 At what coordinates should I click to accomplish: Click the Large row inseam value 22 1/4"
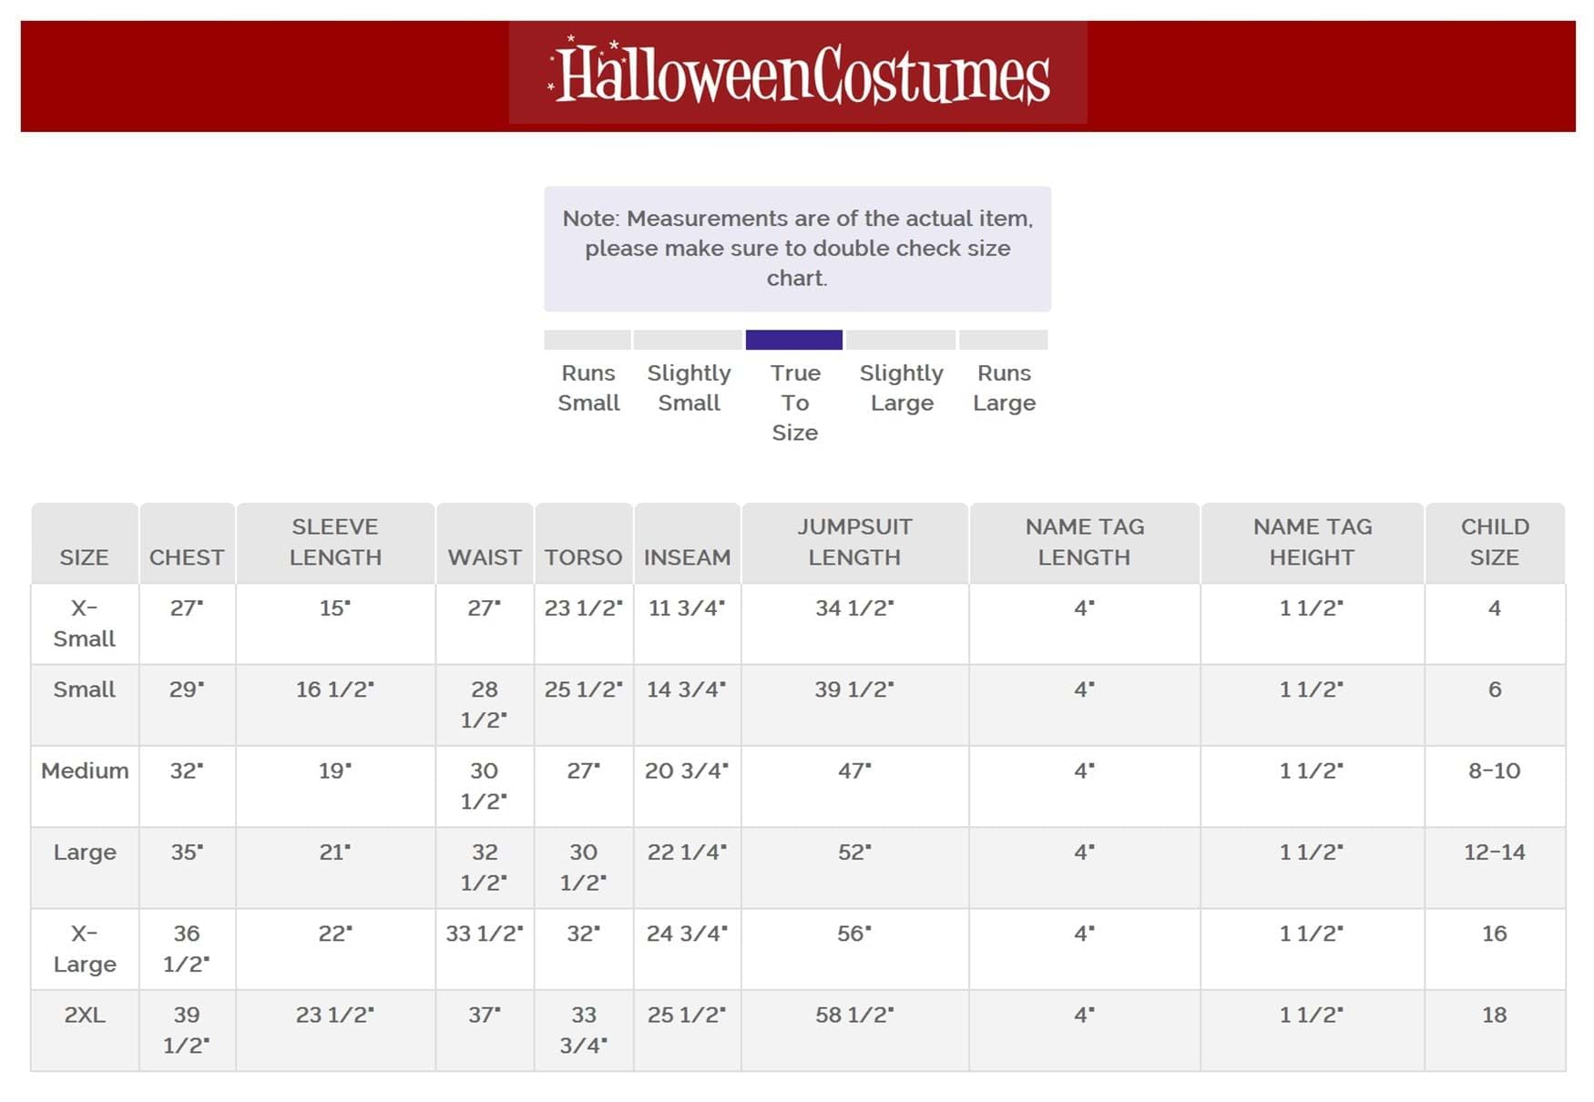687,852
